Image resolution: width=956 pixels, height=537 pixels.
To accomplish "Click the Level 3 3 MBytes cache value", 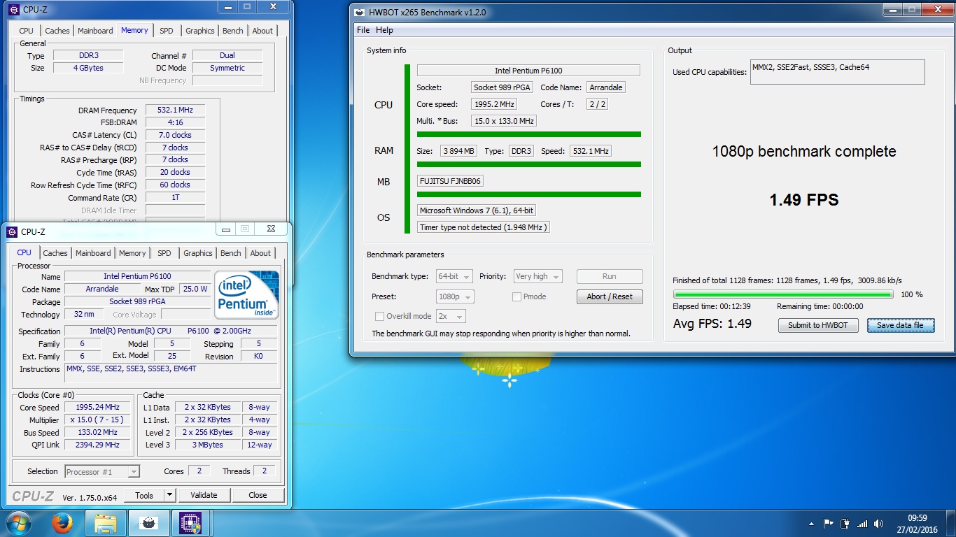I will coord(208,445).
